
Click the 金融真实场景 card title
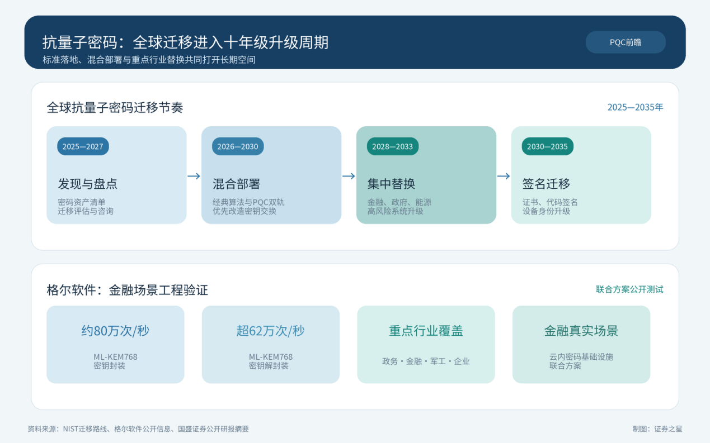coord(581,331)
